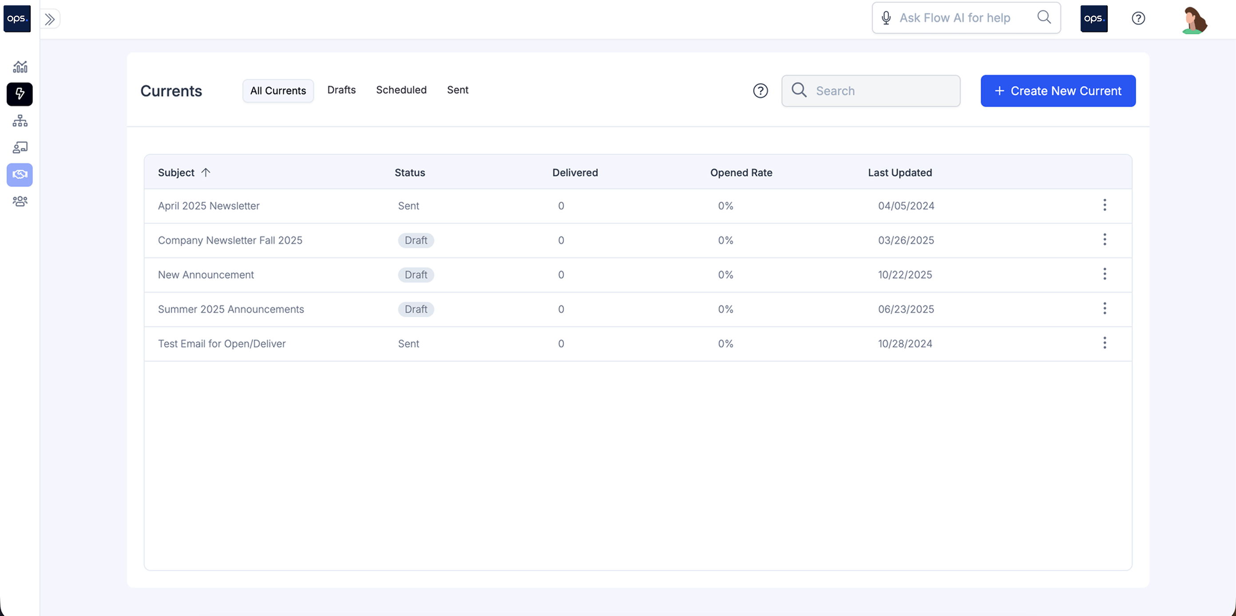Expand the sidebar with double chevron
Viewport: 1236px width, 616px height.
click(x=50, y=19)
